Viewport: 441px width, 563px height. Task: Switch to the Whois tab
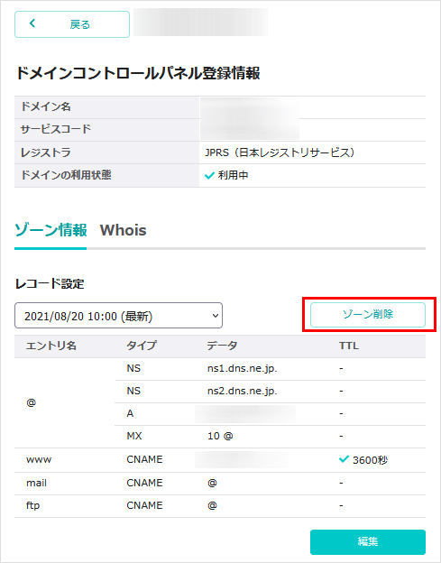tap(123, 230)
